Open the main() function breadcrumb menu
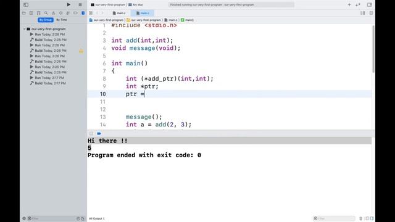Image resolution: width=395 pixels, height=222 pixels. [187, 20]
